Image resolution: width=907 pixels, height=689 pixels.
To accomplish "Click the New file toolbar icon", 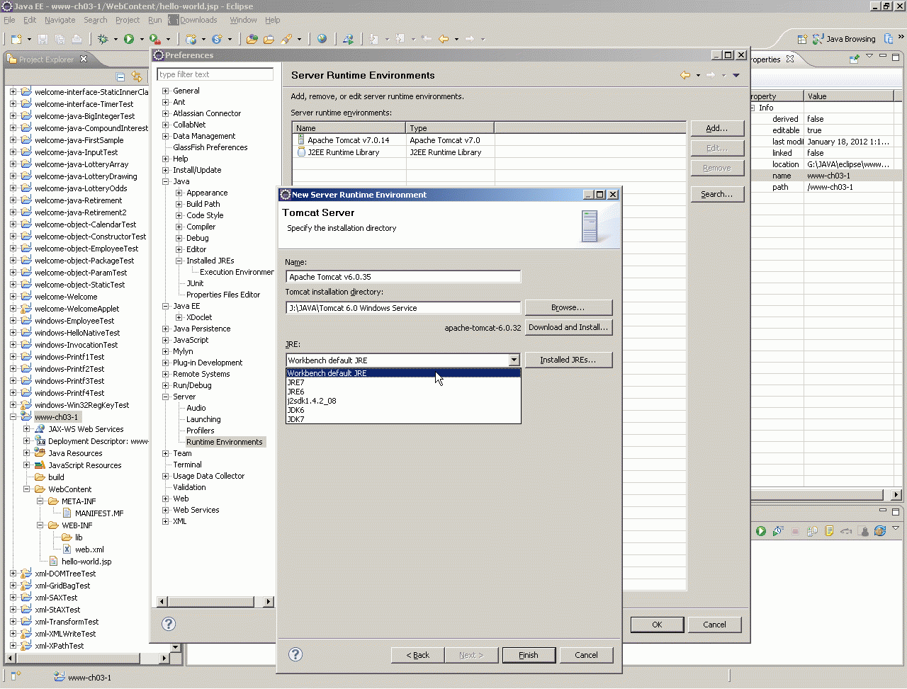I will click(x=16, y=39).
